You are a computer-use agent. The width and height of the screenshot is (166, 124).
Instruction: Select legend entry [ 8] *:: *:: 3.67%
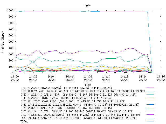(x=76, y=111)
